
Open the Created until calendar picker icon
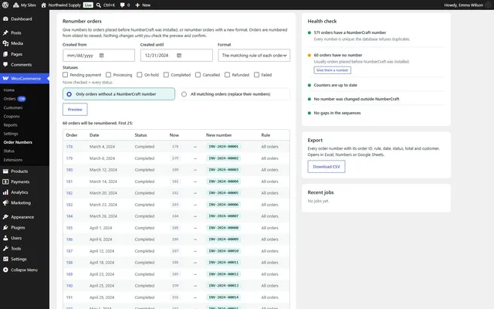click(179, 56)
